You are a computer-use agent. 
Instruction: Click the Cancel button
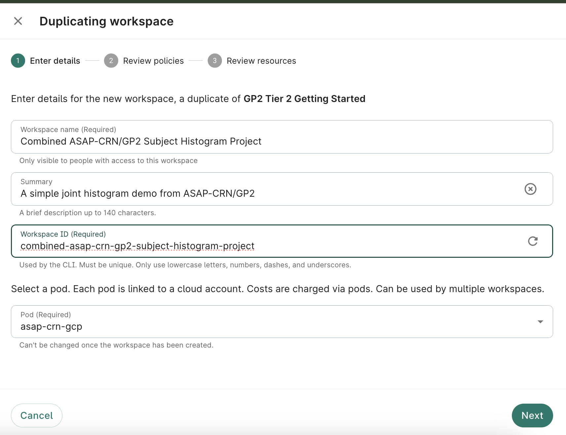[36, 415]
